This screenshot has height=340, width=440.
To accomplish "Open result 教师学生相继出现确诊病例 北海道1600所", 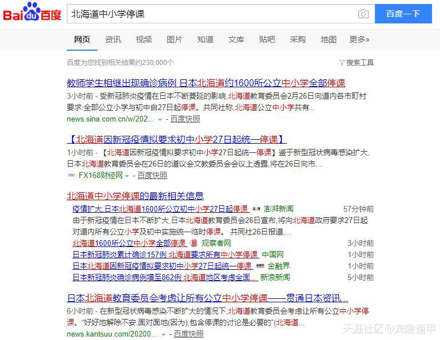I will (x=206, y=83).
